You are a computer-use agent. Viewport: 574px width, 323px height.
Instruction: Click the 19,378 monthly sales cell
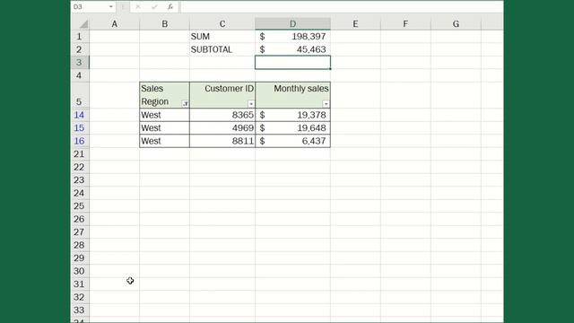click(293, 115)
